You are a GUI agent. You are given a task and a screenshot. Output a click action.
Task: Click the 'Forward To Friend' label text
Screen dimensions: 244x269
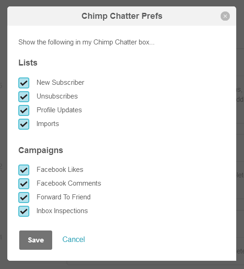63,197
